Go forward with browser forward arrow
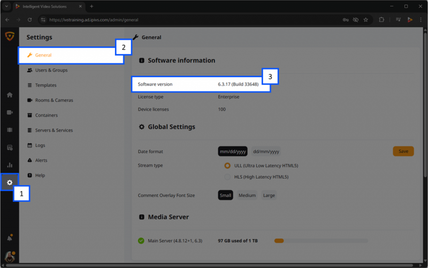The image size is (428, 268). pos(18,20)
